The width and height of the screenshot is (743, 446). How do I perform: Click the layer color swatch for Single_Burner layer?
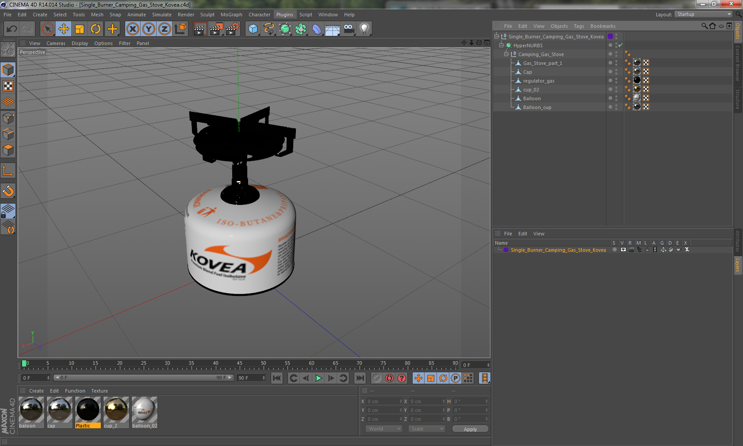[506, 250]
